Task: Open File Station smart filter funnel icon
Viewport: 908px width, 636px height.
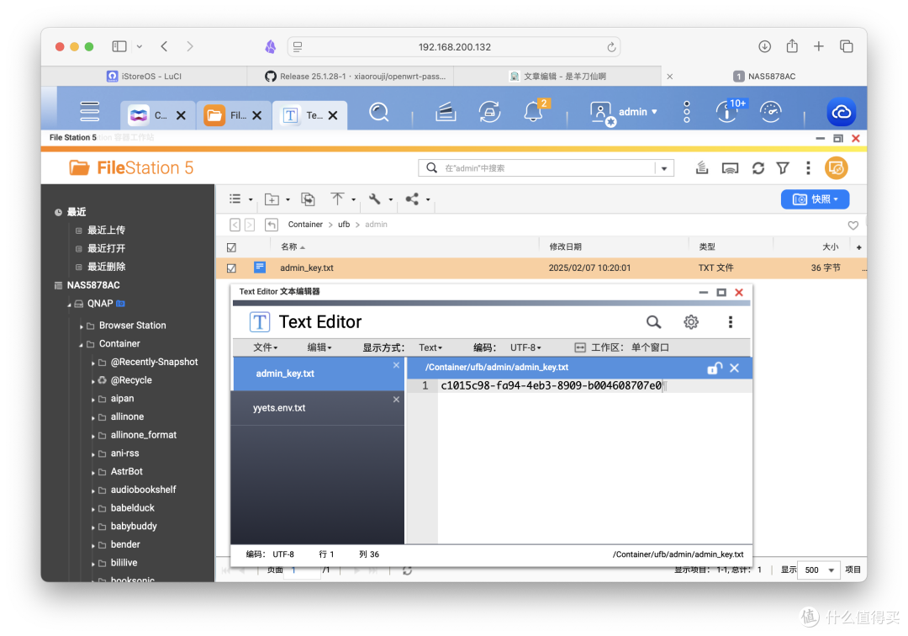Action: pos(783,168)
